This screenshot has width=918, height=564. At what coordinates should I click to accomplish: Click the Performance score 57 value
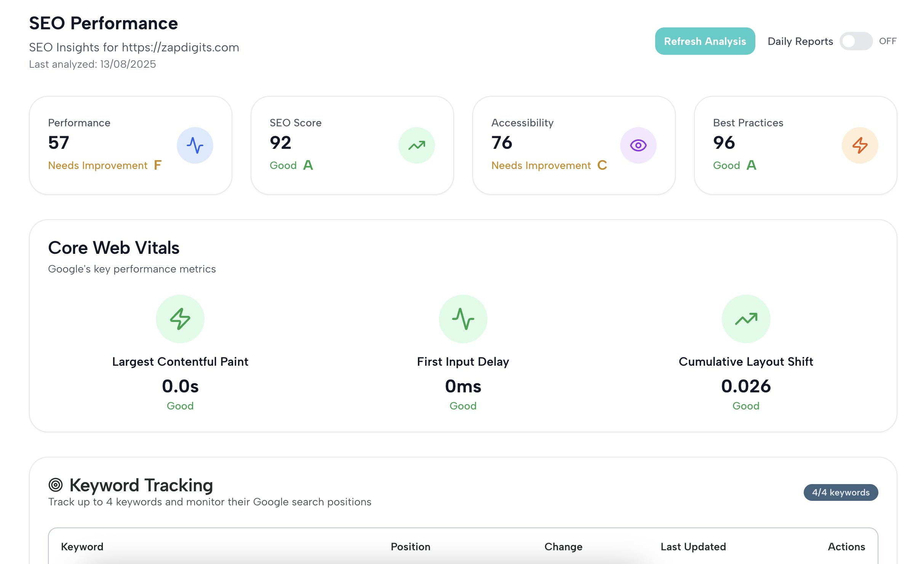(59, 143)
